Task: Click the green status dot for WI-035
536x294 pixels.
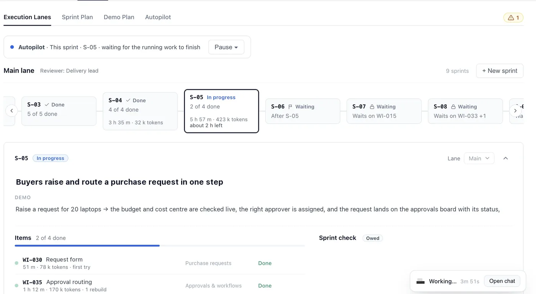Action: [16, 286]
